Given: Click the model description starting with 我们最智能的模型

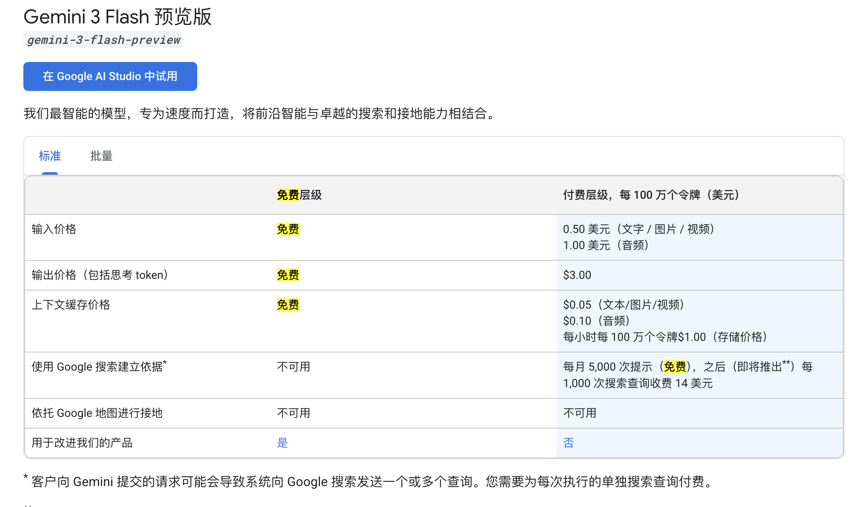Looking at the screenshot, I should [x=260, y=114].
